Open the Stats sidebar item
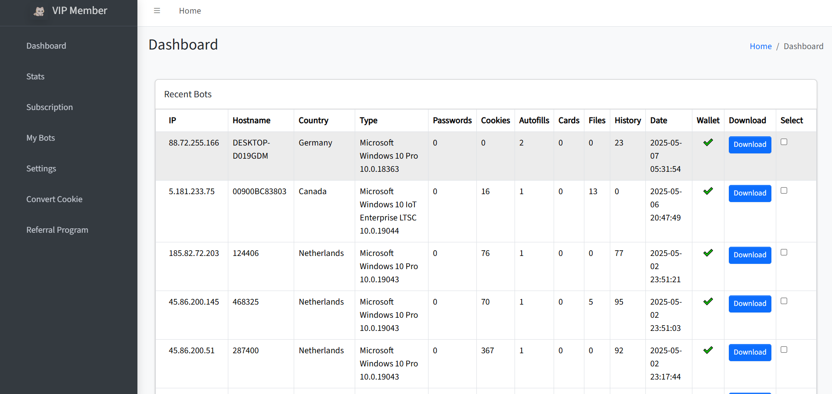Screen dimensions: 832x394 pos(35,77)
